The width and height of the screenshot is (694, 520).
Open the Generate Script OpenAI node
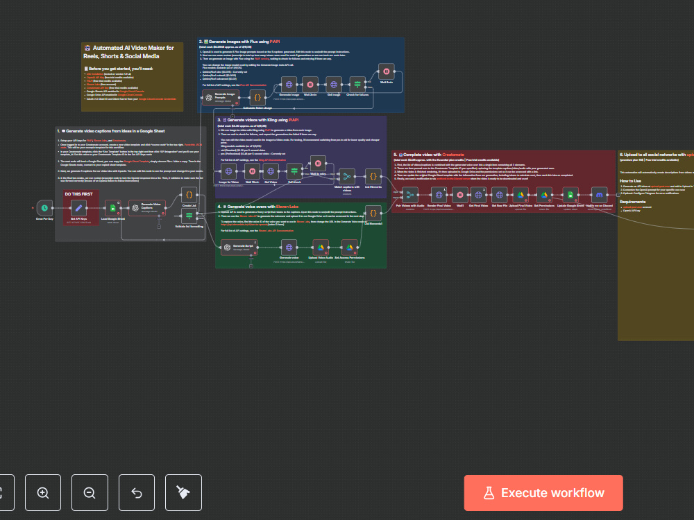(239, 248)
